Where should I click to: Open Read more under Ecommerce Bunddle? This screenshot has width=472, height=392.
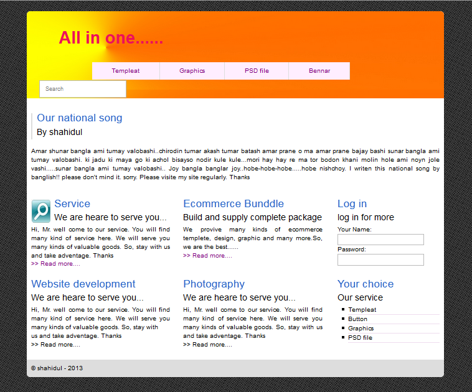pyautogui.click(x=208, y=256)
